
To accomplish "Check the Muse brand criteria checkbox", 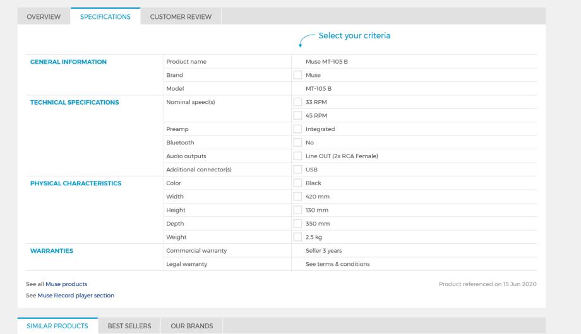I will coord(298,75).
